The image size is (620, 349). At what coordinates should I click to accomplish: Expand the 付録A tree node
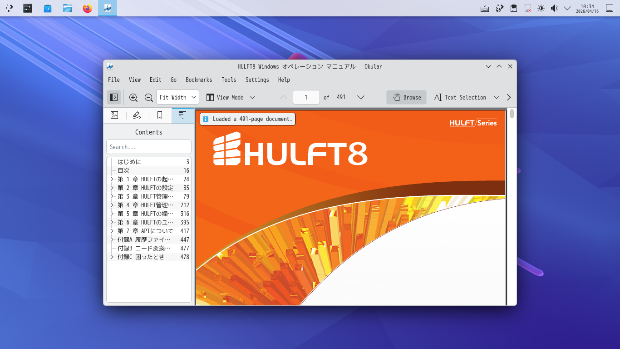coord(112,239)
